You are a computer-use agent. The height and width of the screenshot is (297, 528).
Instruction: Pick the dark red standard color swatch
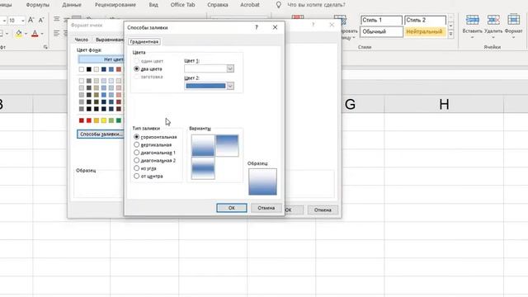tap(82, 120)
